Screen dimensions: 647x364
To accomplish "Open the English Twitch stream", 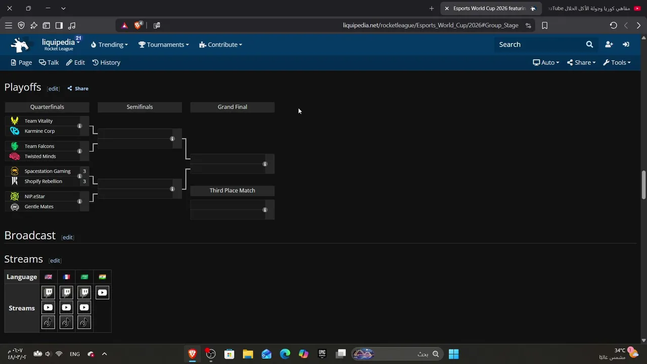I will 48,292.
